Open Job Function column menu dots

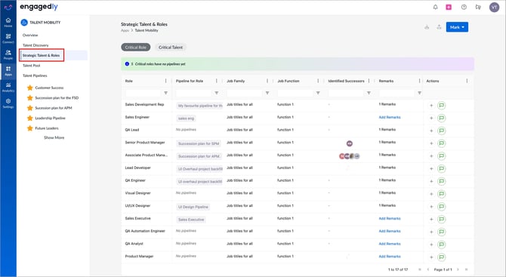tap(318, 81)
